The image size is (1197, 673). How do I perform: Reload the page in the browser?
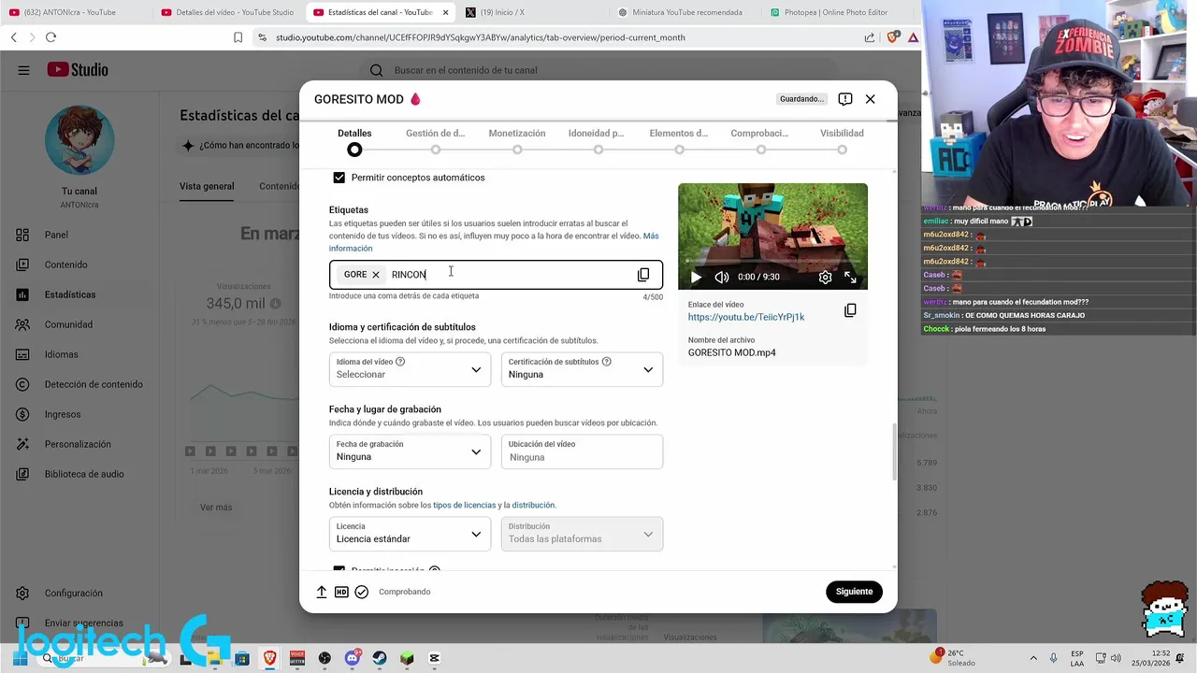coord(50,37)
